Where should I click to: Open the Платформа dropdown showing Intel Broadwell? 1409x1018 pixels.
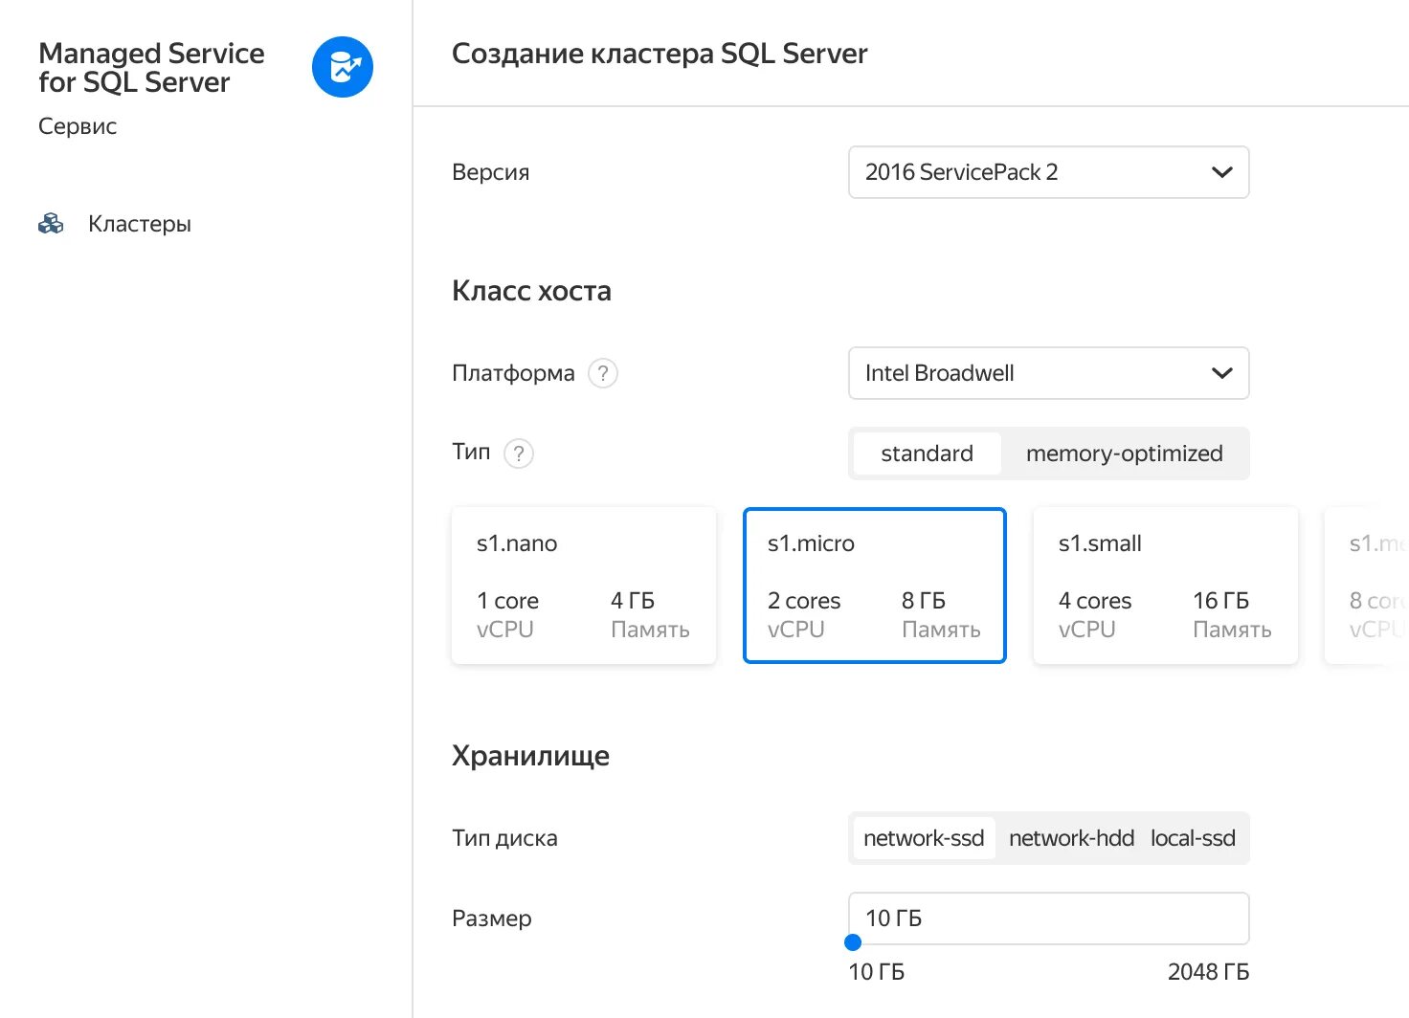1049,373
